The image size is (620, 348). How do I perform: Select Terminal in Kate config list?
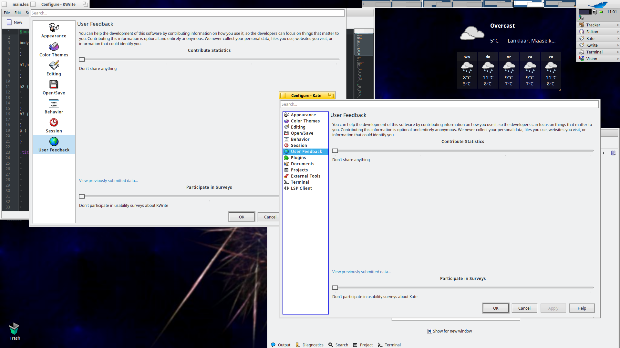[305, 182]
